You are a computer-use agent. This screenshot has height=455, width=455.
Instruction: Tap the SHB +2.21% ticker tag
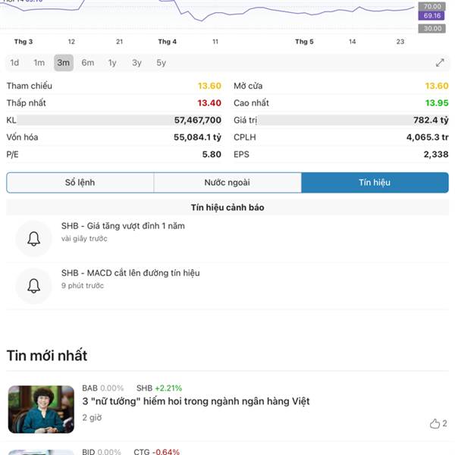[159, 388]
